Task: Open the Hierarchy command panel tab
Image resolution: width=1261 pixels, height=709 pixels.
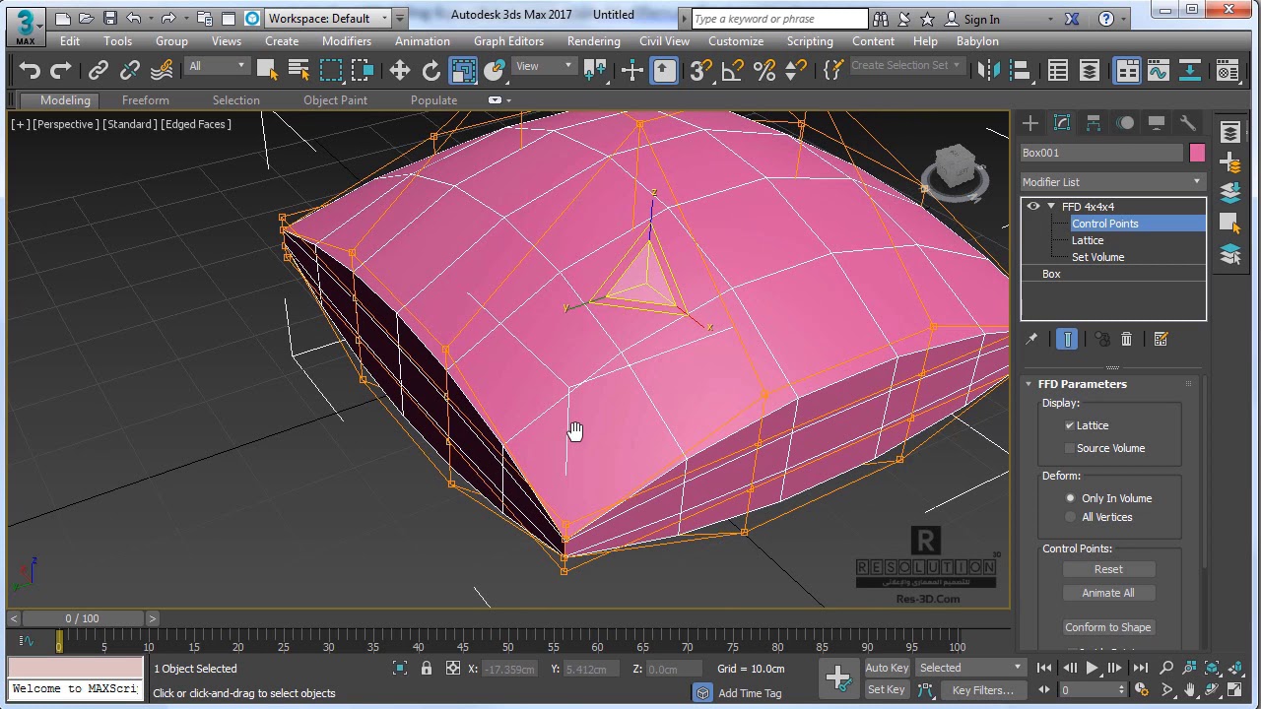Action: coord(1094,123)
